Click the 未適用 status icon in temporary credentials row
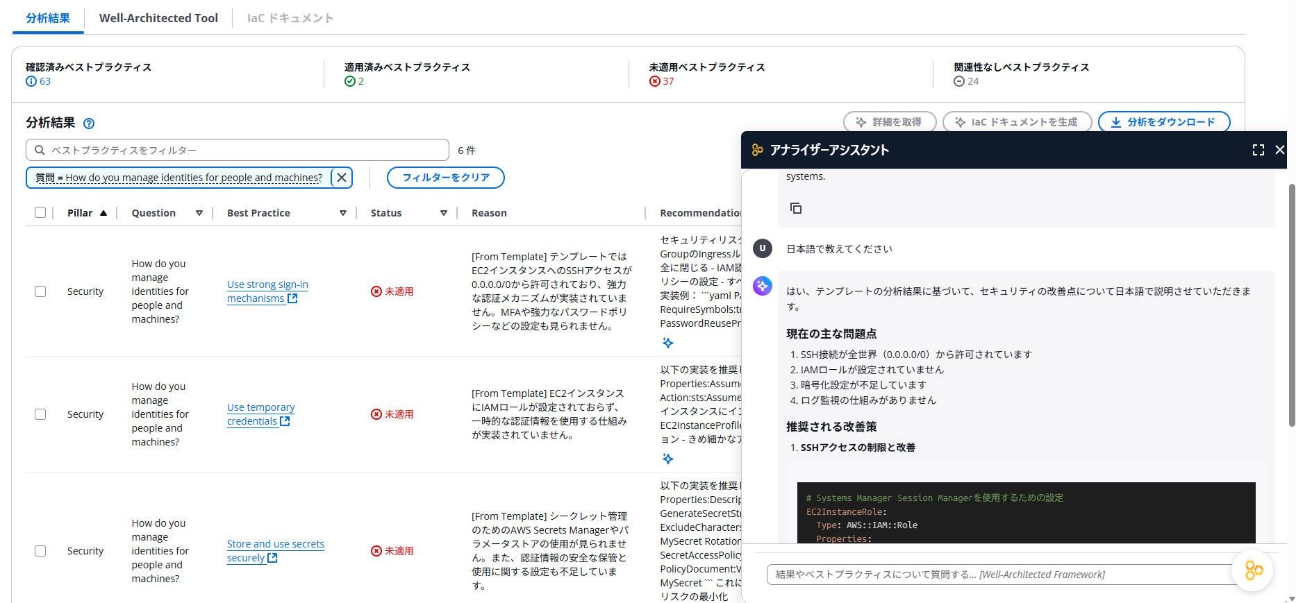 click(x=376, y=414)
